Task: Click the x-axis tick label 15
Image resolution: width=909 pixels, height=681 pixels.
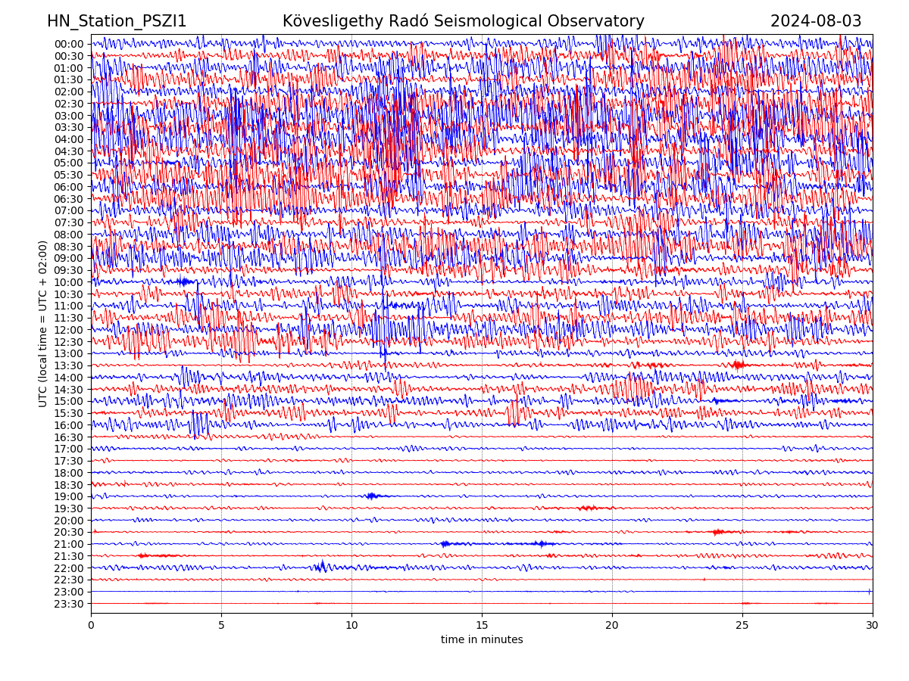Action: click(482, 626)
